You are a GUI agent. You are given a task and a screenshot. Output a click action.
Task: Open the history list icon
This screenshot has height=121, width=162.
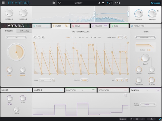tap(137, 119)
